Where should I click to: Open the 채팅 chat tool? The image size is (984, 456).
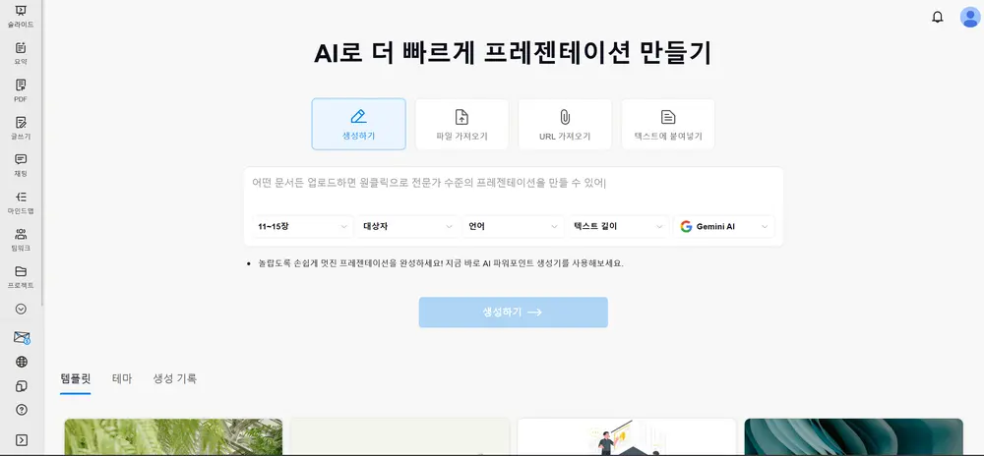click(x=21, y=165)
